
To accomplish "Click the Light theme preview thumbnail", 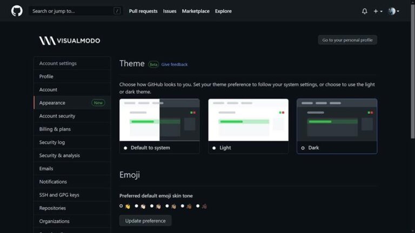I will point(248,120).
